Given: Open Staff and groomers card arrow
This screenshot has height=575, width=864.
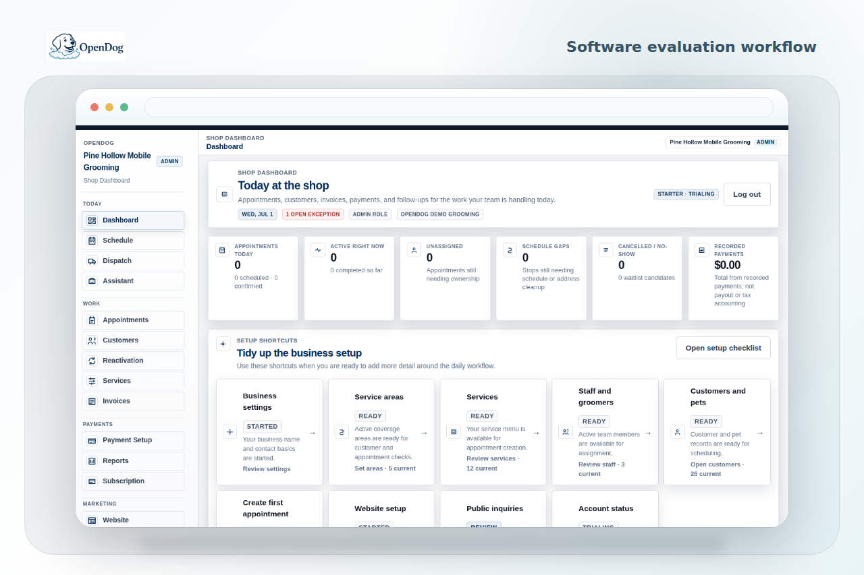Looking at the screenshot, I should click(648, 433).
